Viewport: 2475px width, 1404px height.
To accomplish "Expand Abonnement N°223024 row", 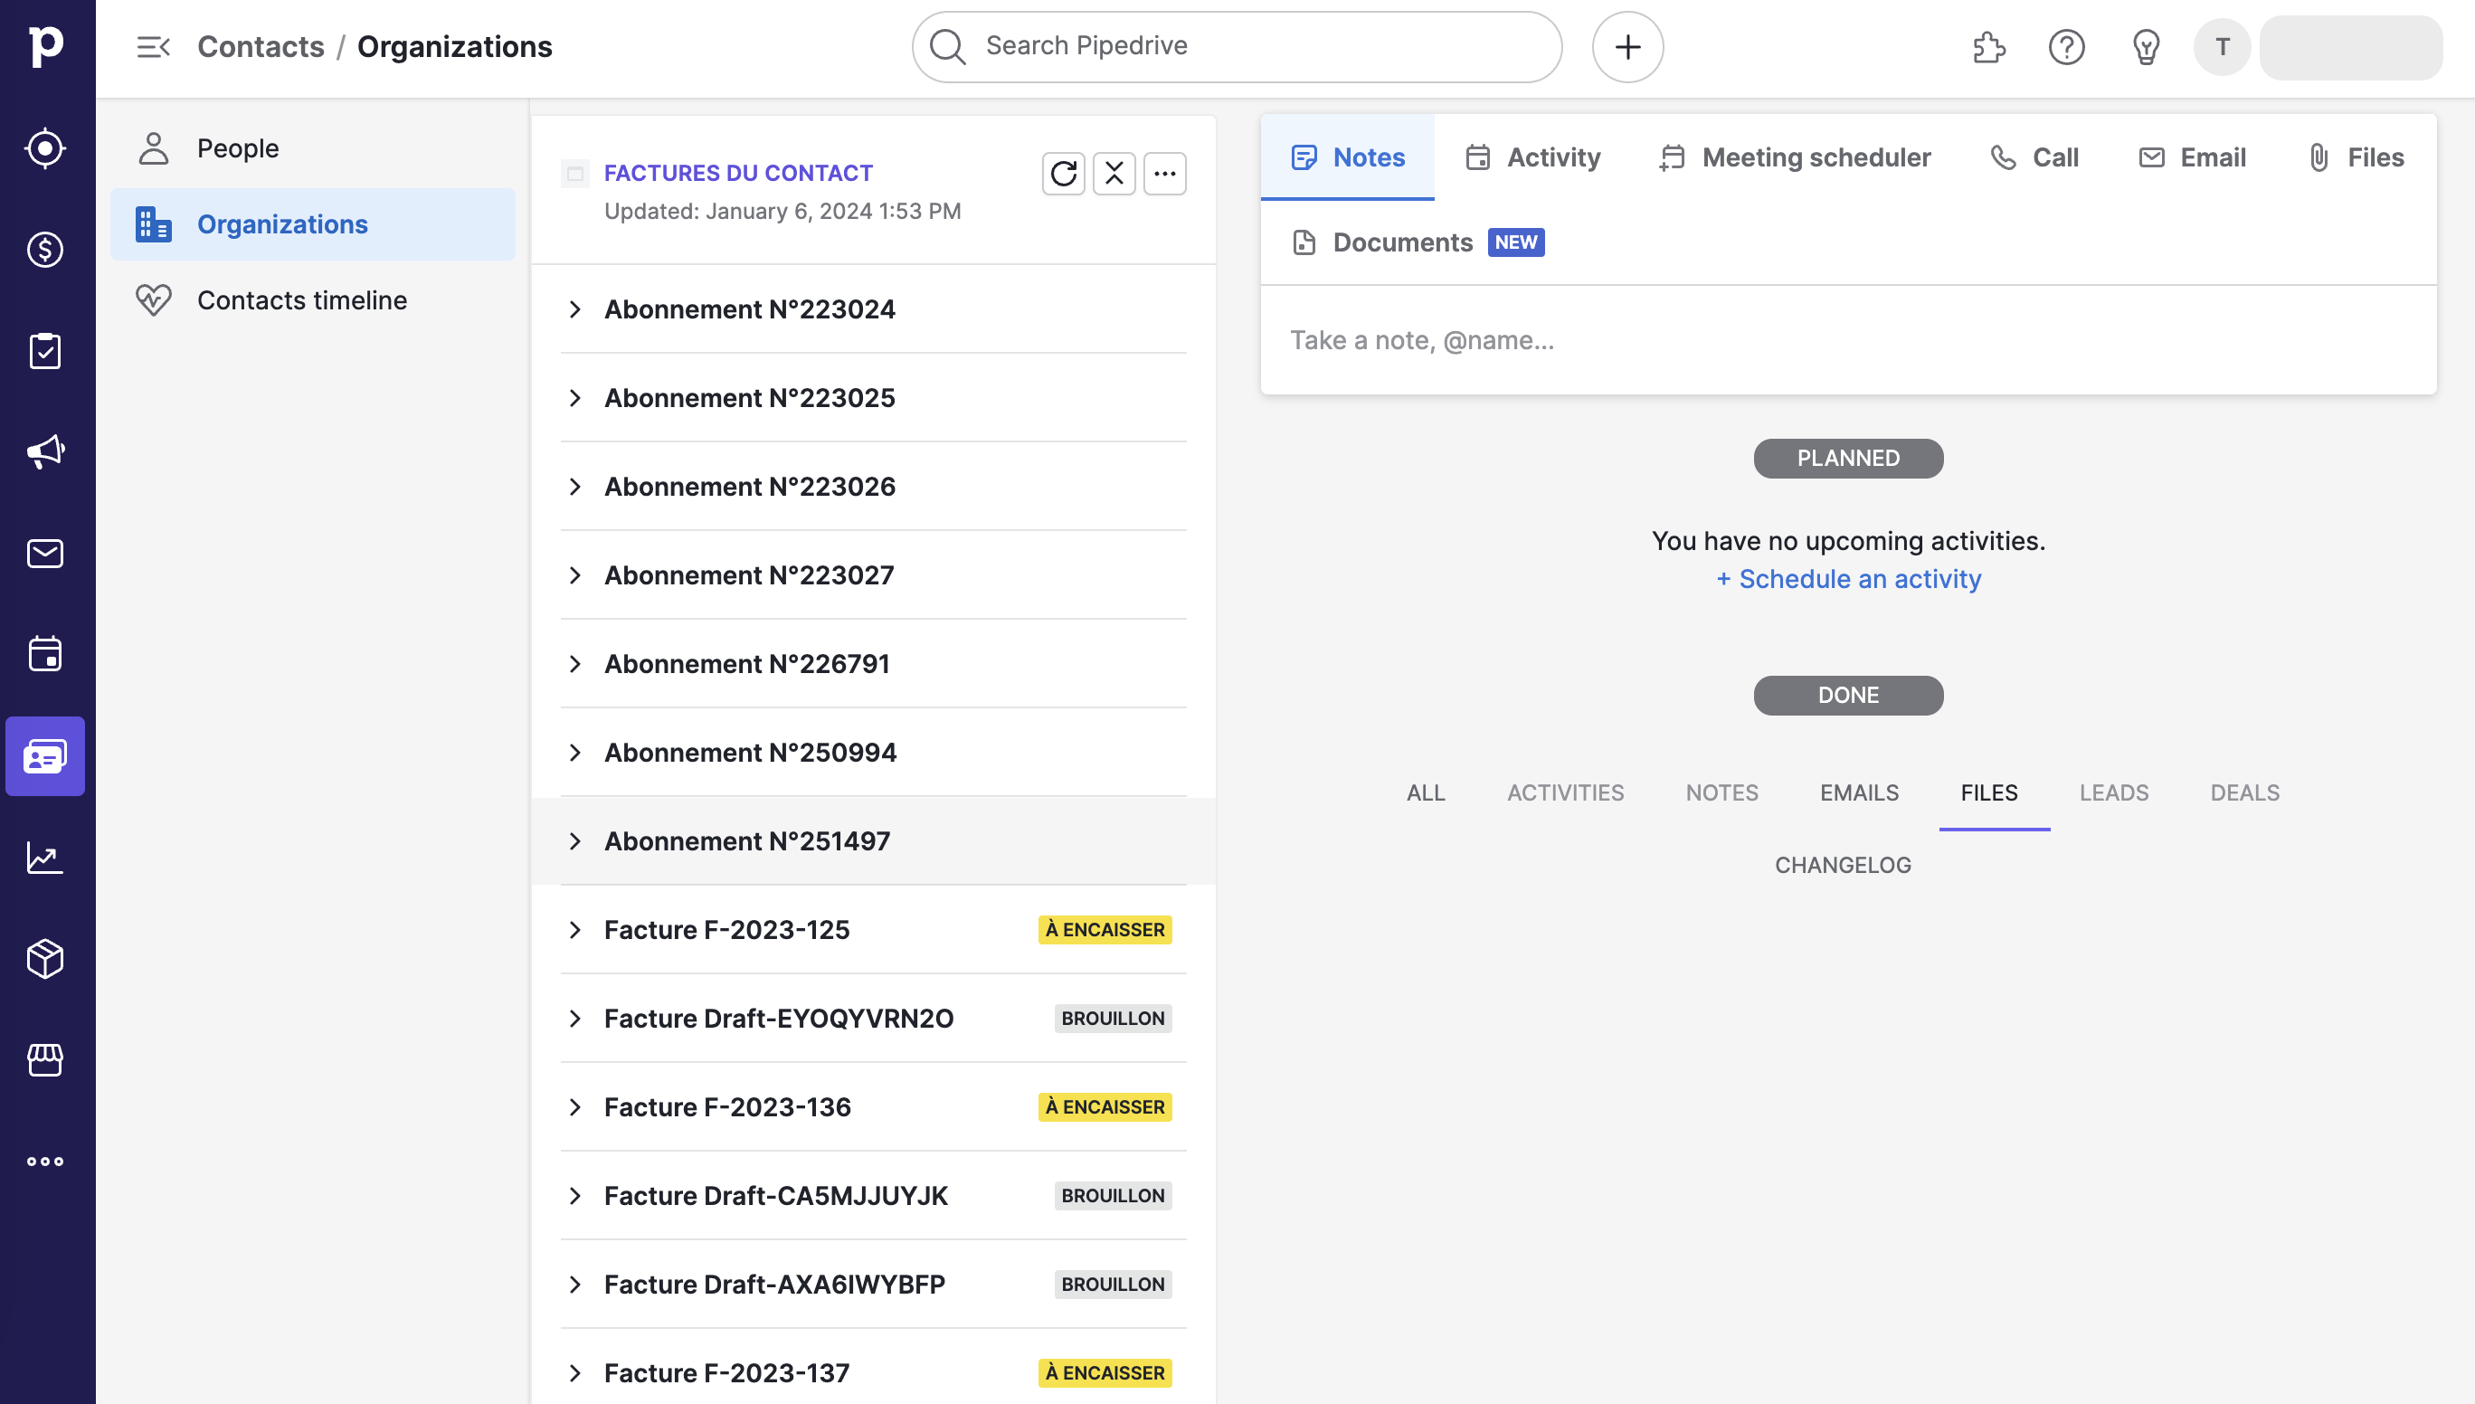I will tap(575, 309).
